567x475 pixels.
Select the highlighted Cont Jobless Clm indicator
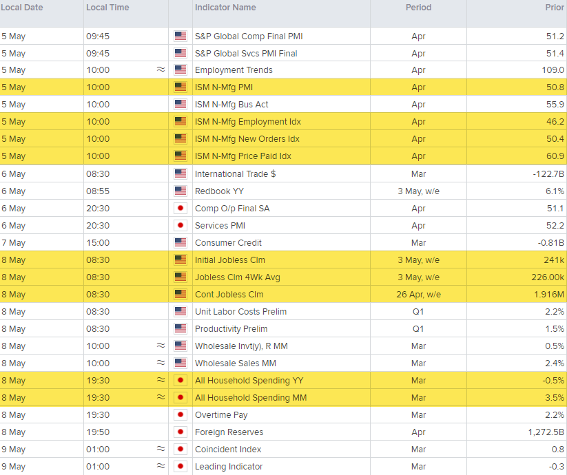click(229, 294)
